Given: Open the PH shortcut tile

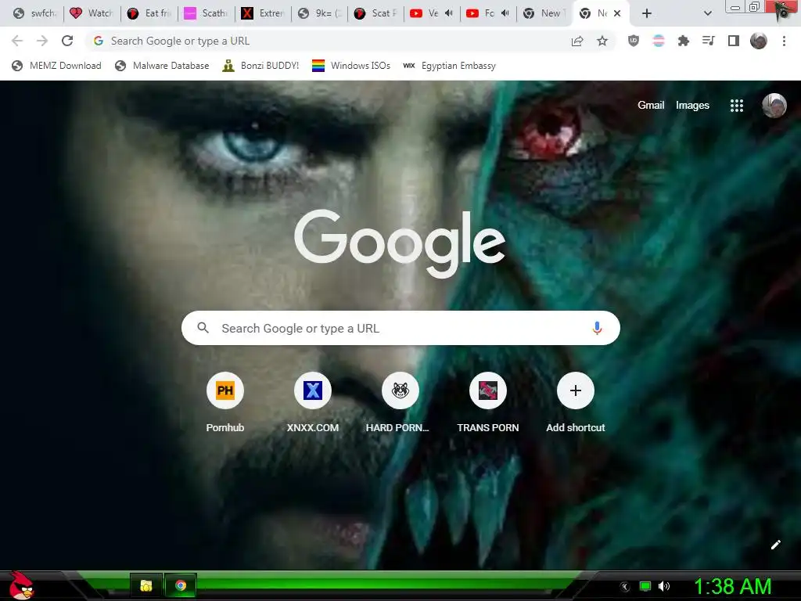Looking at the screenshot, I should pyautogui.click(x=225, y=402).
